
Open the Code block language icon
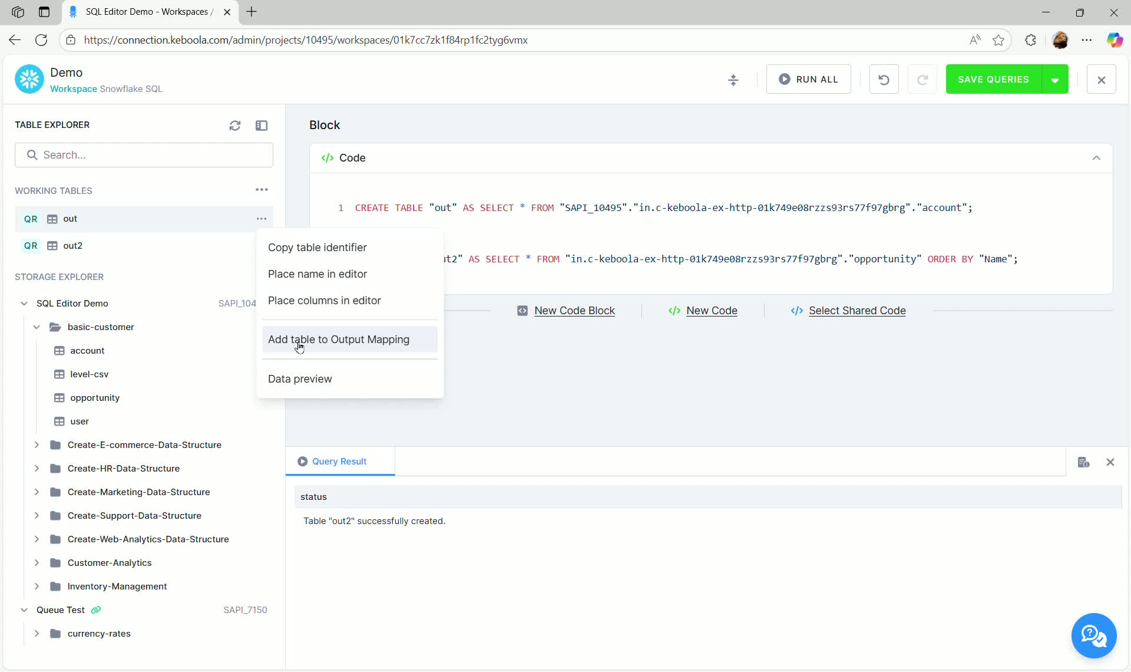pyautogui.click(x=328, y=158)
